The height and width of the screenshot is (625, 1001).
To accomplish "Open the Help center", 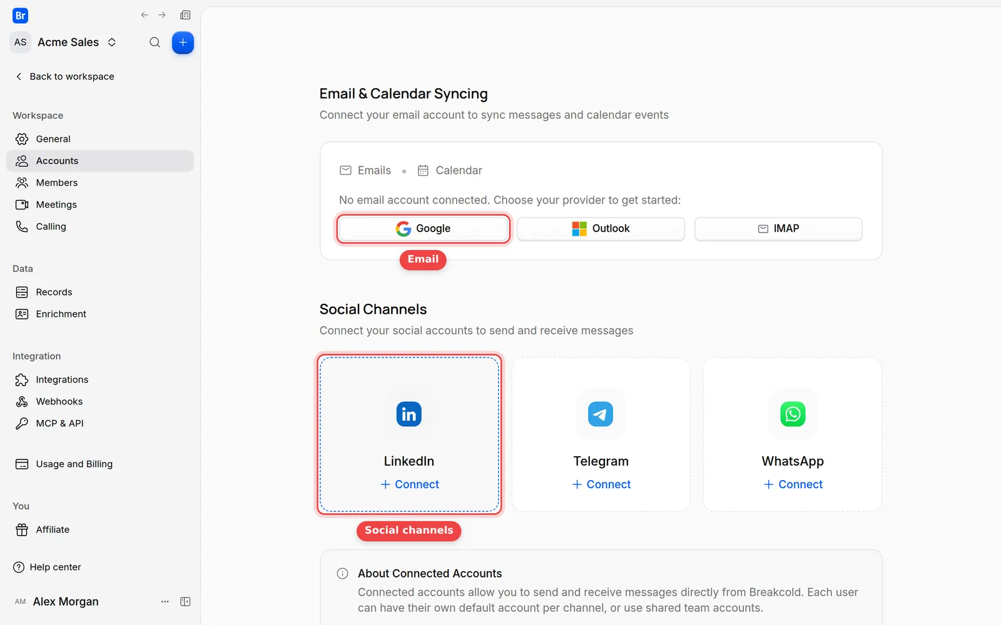I will tap(48, 567).
